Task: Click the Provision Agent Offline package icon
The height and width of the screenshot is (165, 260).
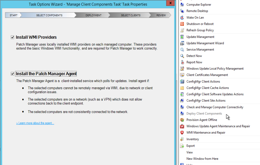Action: (x=182, y=120)
